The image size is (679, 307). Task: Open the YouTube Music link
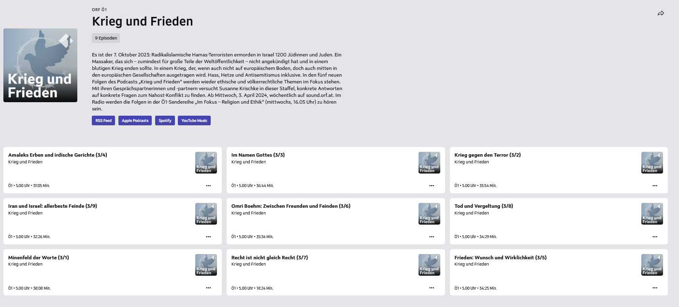pyautogui.click(x=194, y=120)
